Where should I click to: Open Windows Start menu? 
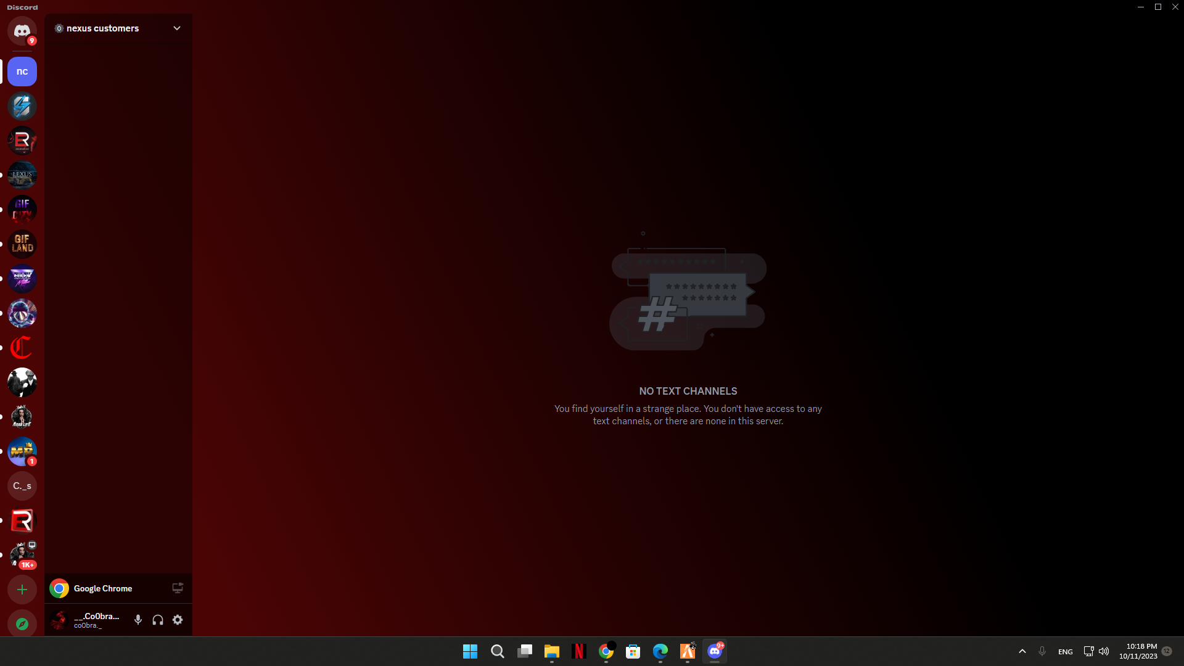click(470, 651)
